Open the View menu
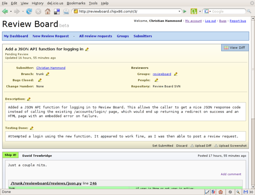 tap(24, 3)
